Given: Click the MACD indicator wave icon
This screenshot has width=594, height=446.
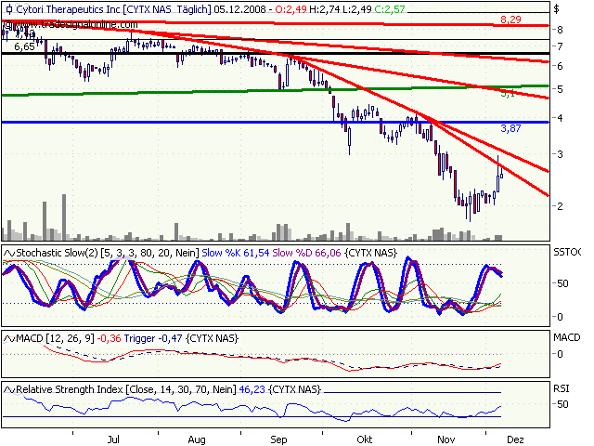Looking at the screenshot, I should [9, 338].
